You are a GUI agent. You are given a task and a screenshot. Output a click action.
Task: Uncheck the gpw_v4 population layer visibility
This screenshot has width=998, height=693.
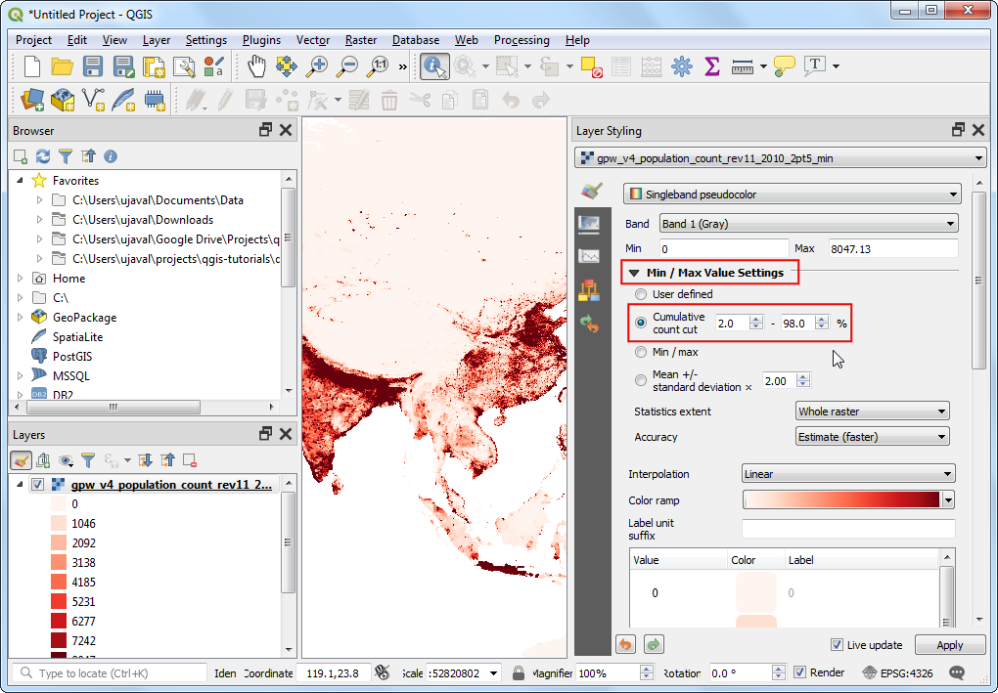(x=37, y=485)
